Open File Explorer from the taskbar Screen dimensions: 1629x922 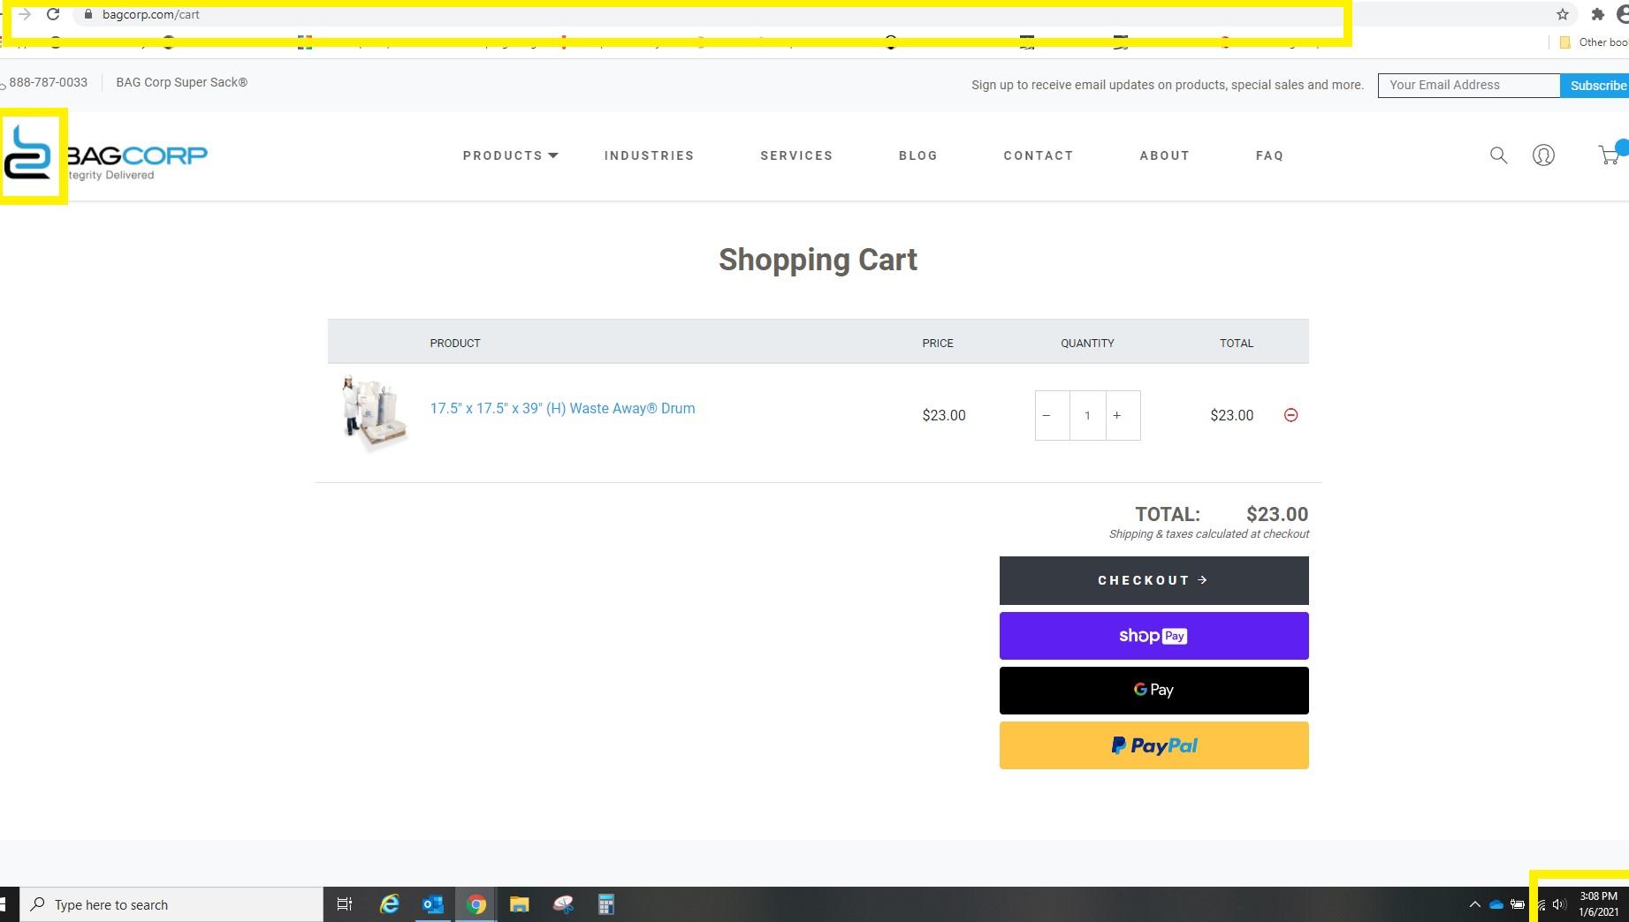coord(519,904)
